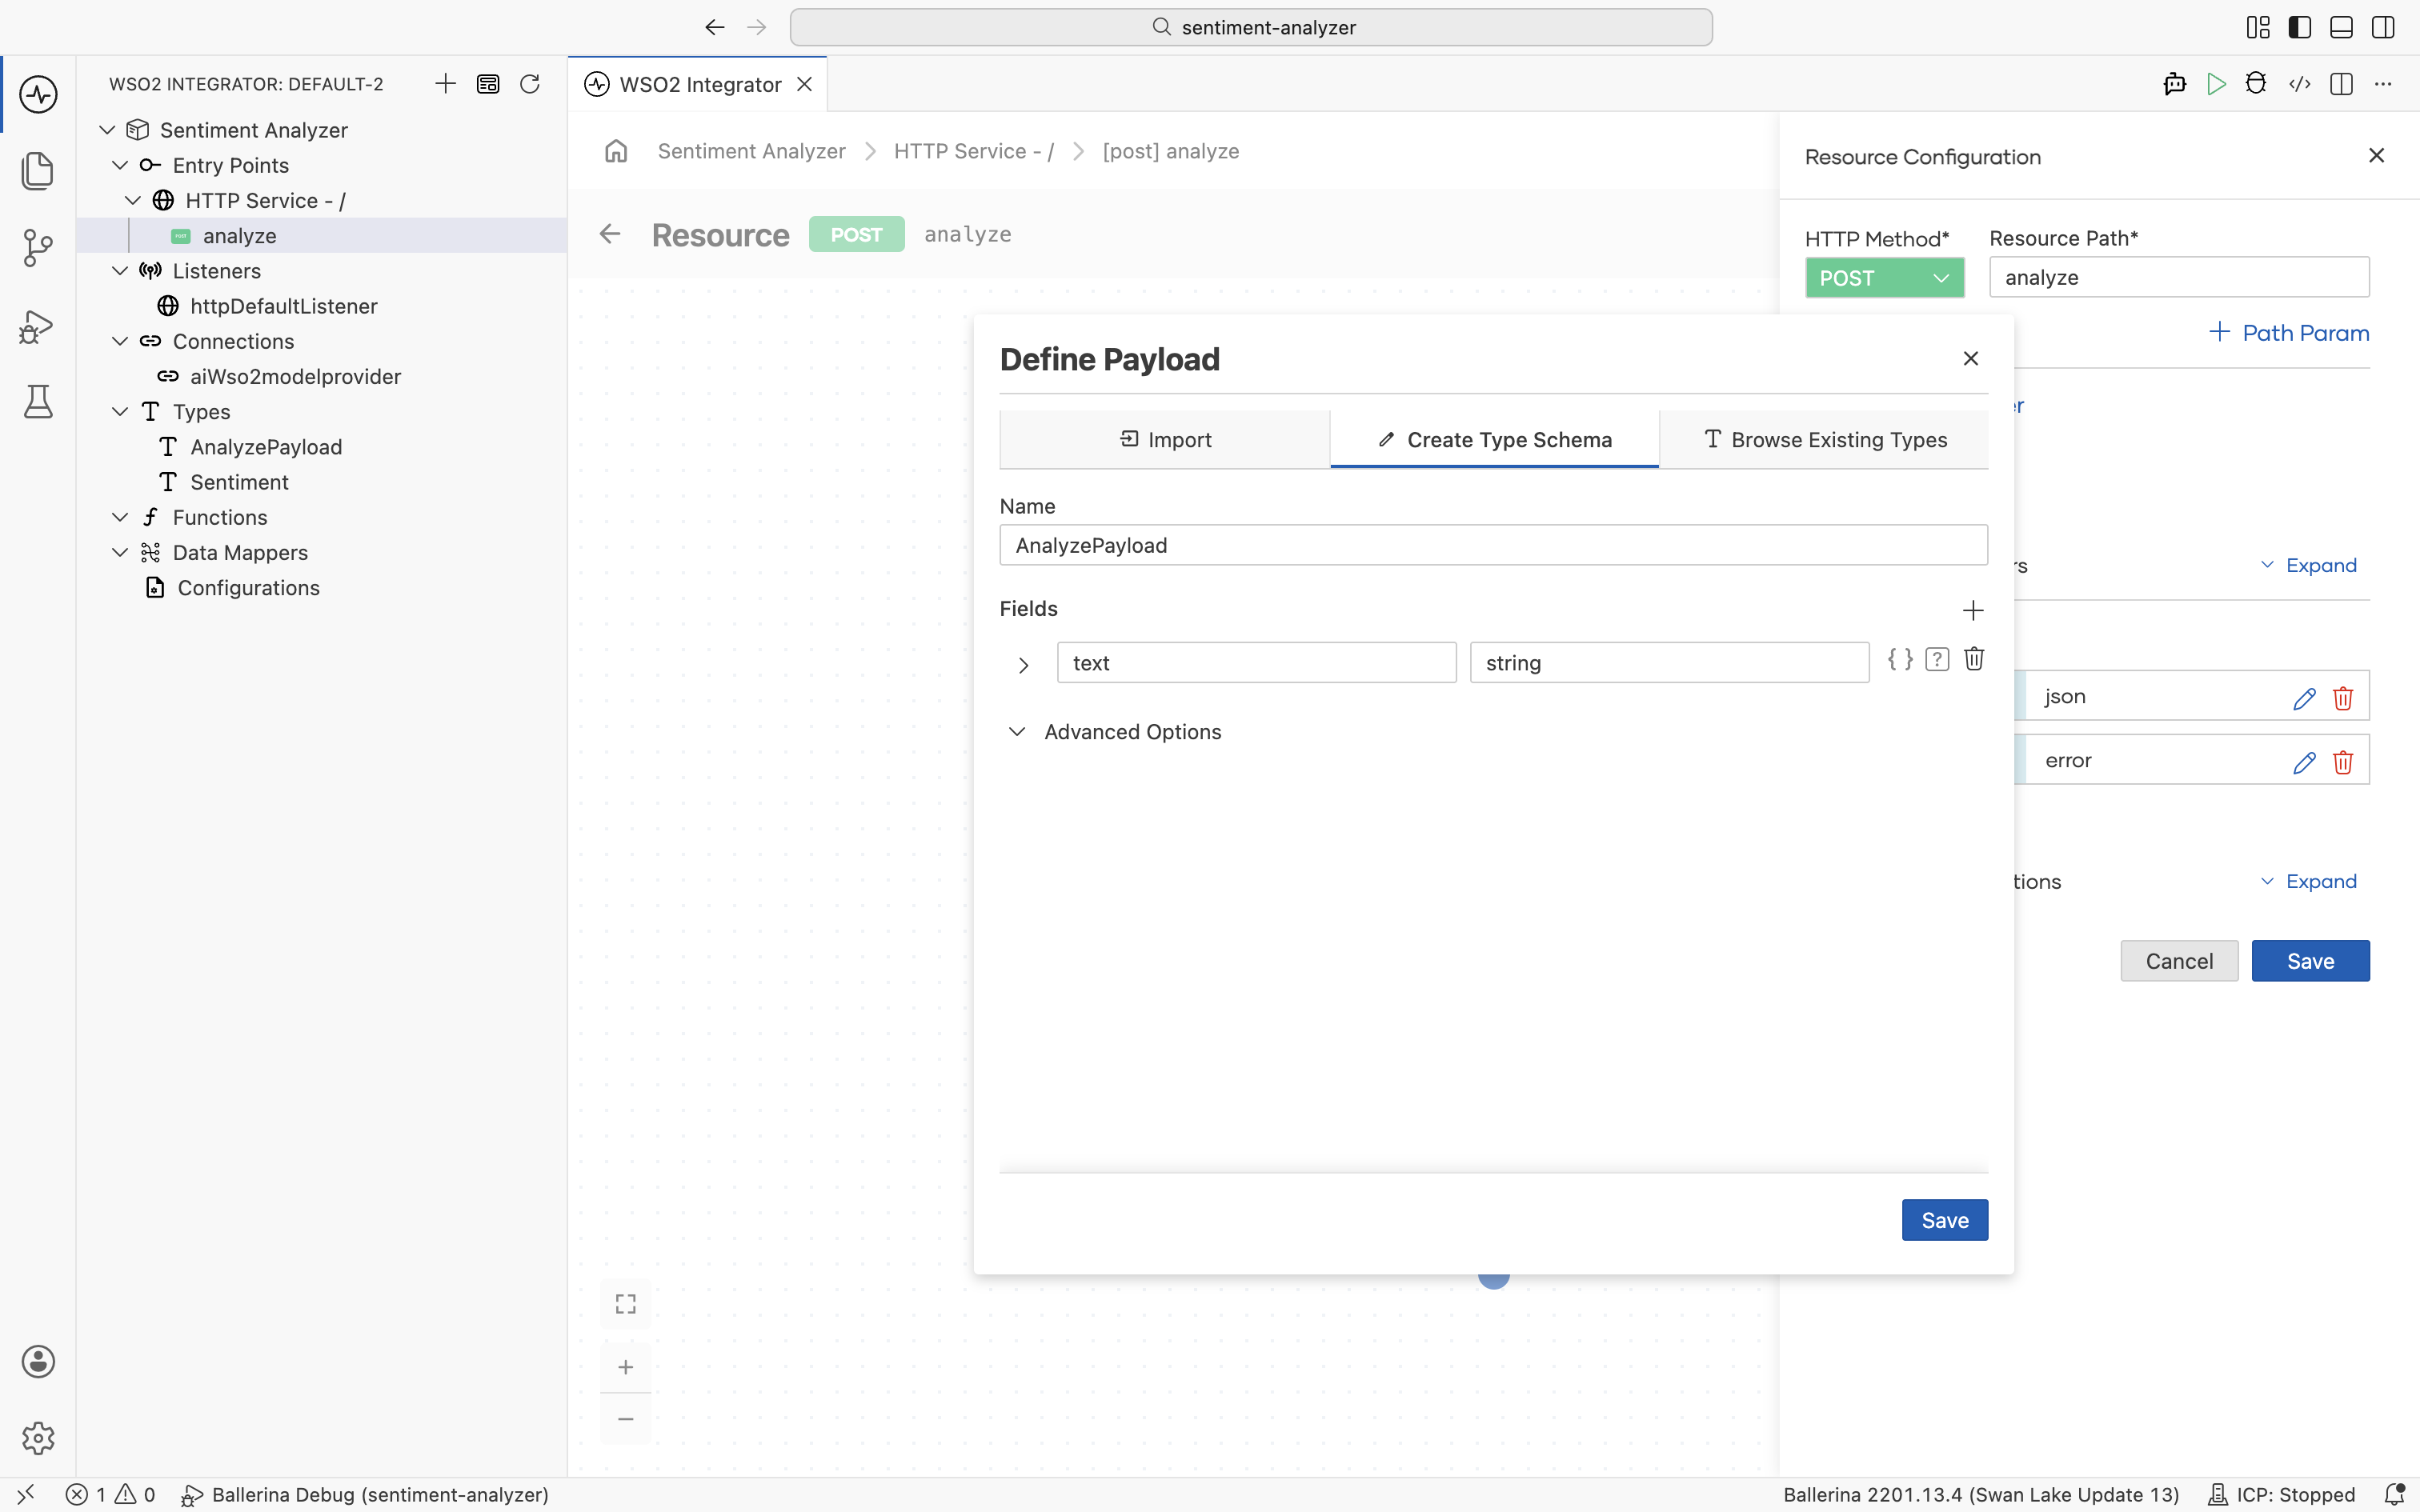Click the show source code icon in editor toolbar
The width and height of the screenshot is (2420, 1512).
click(x=2299, y=84)
